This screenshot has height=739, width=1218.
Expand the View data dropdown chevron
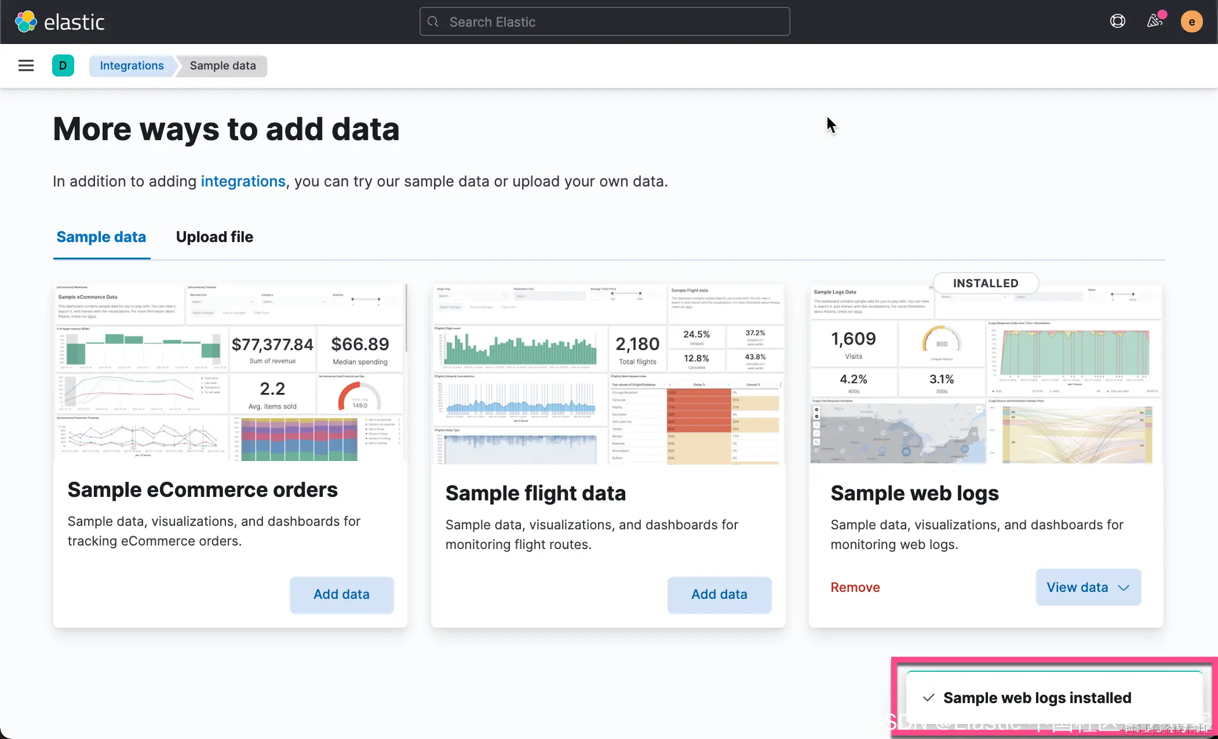[x=1124, y=587]
